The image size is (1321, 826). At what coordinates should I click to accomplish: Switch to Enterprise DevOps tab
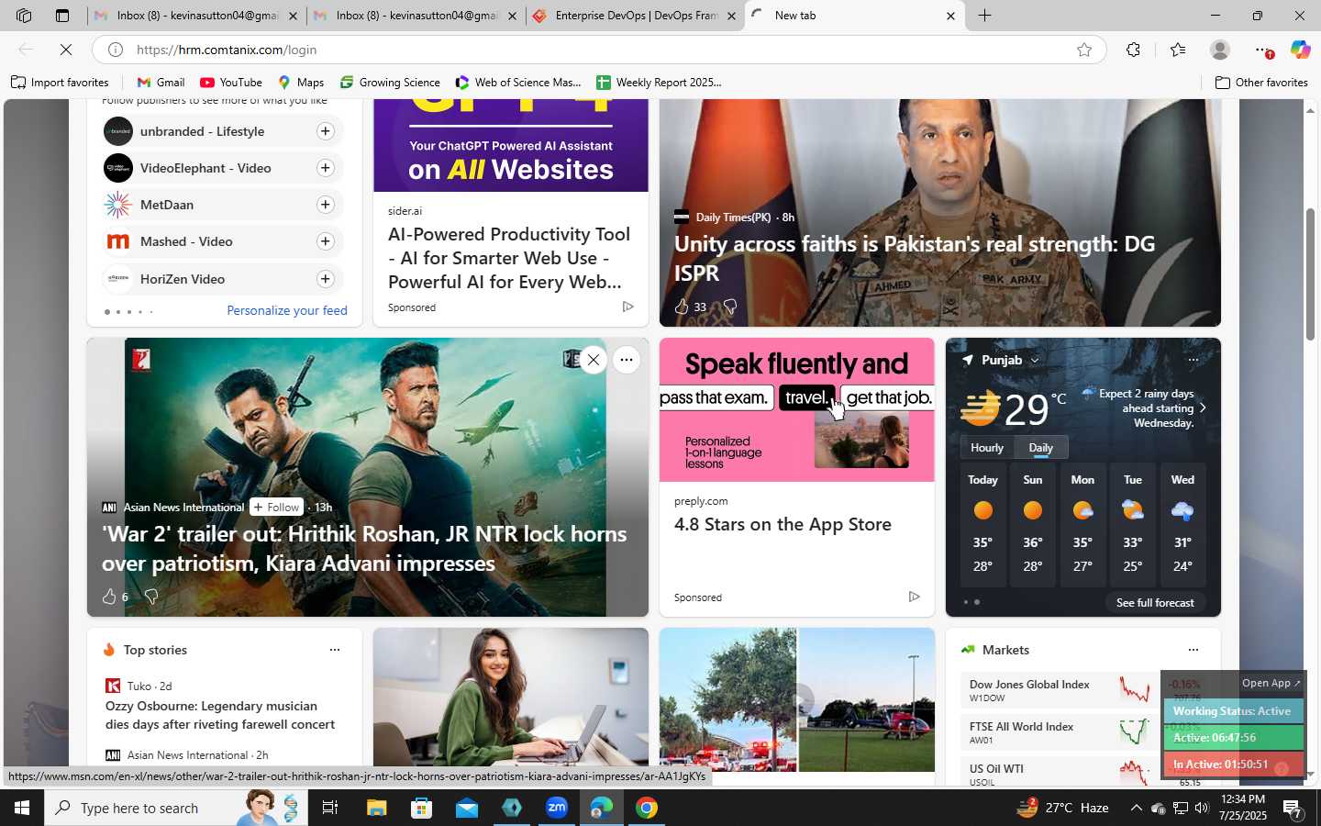[x=636, y=16]
